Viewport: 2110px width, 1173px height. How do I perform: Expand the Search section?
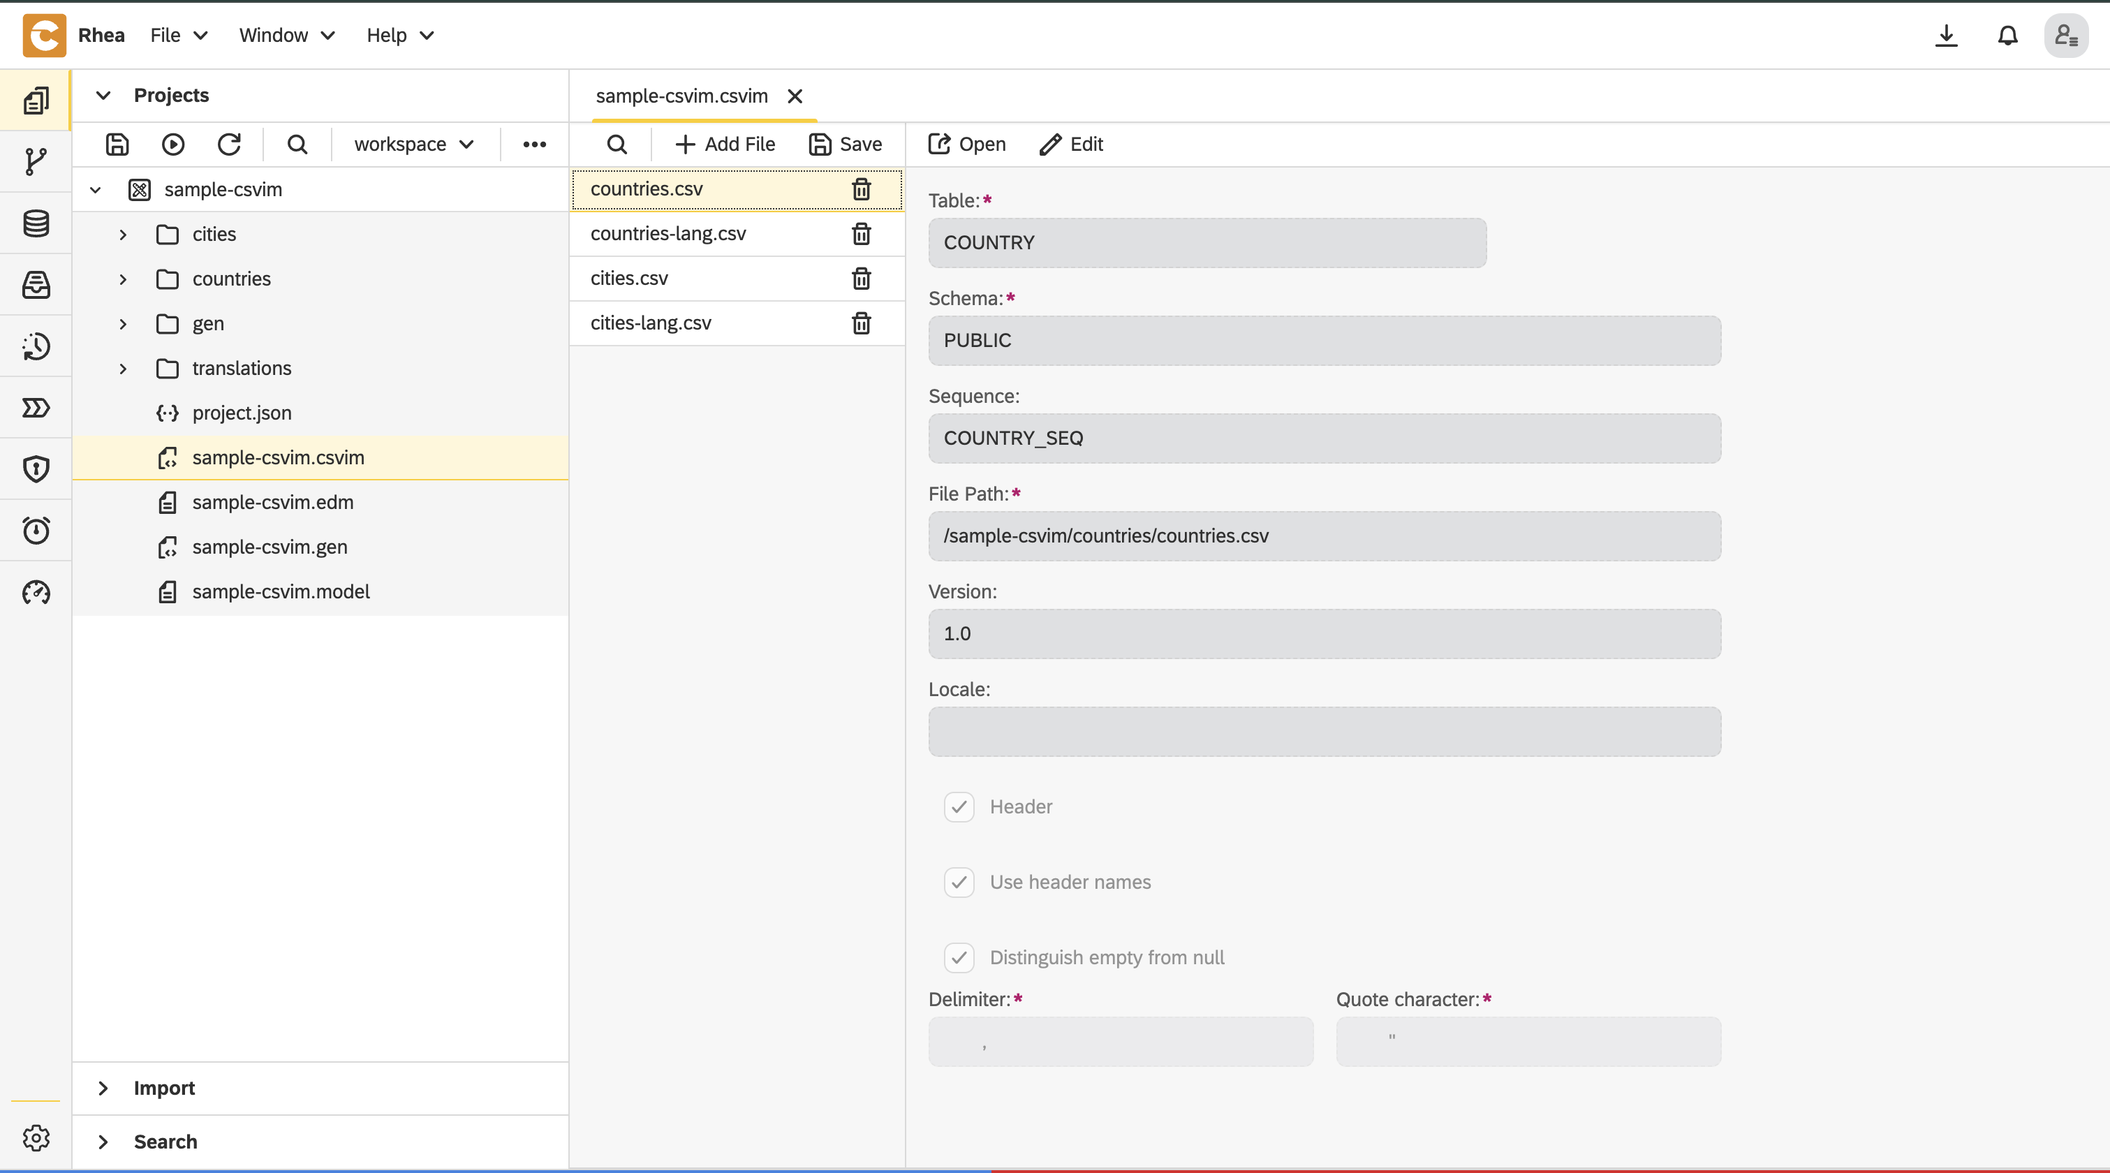(x=103, y=1141)
